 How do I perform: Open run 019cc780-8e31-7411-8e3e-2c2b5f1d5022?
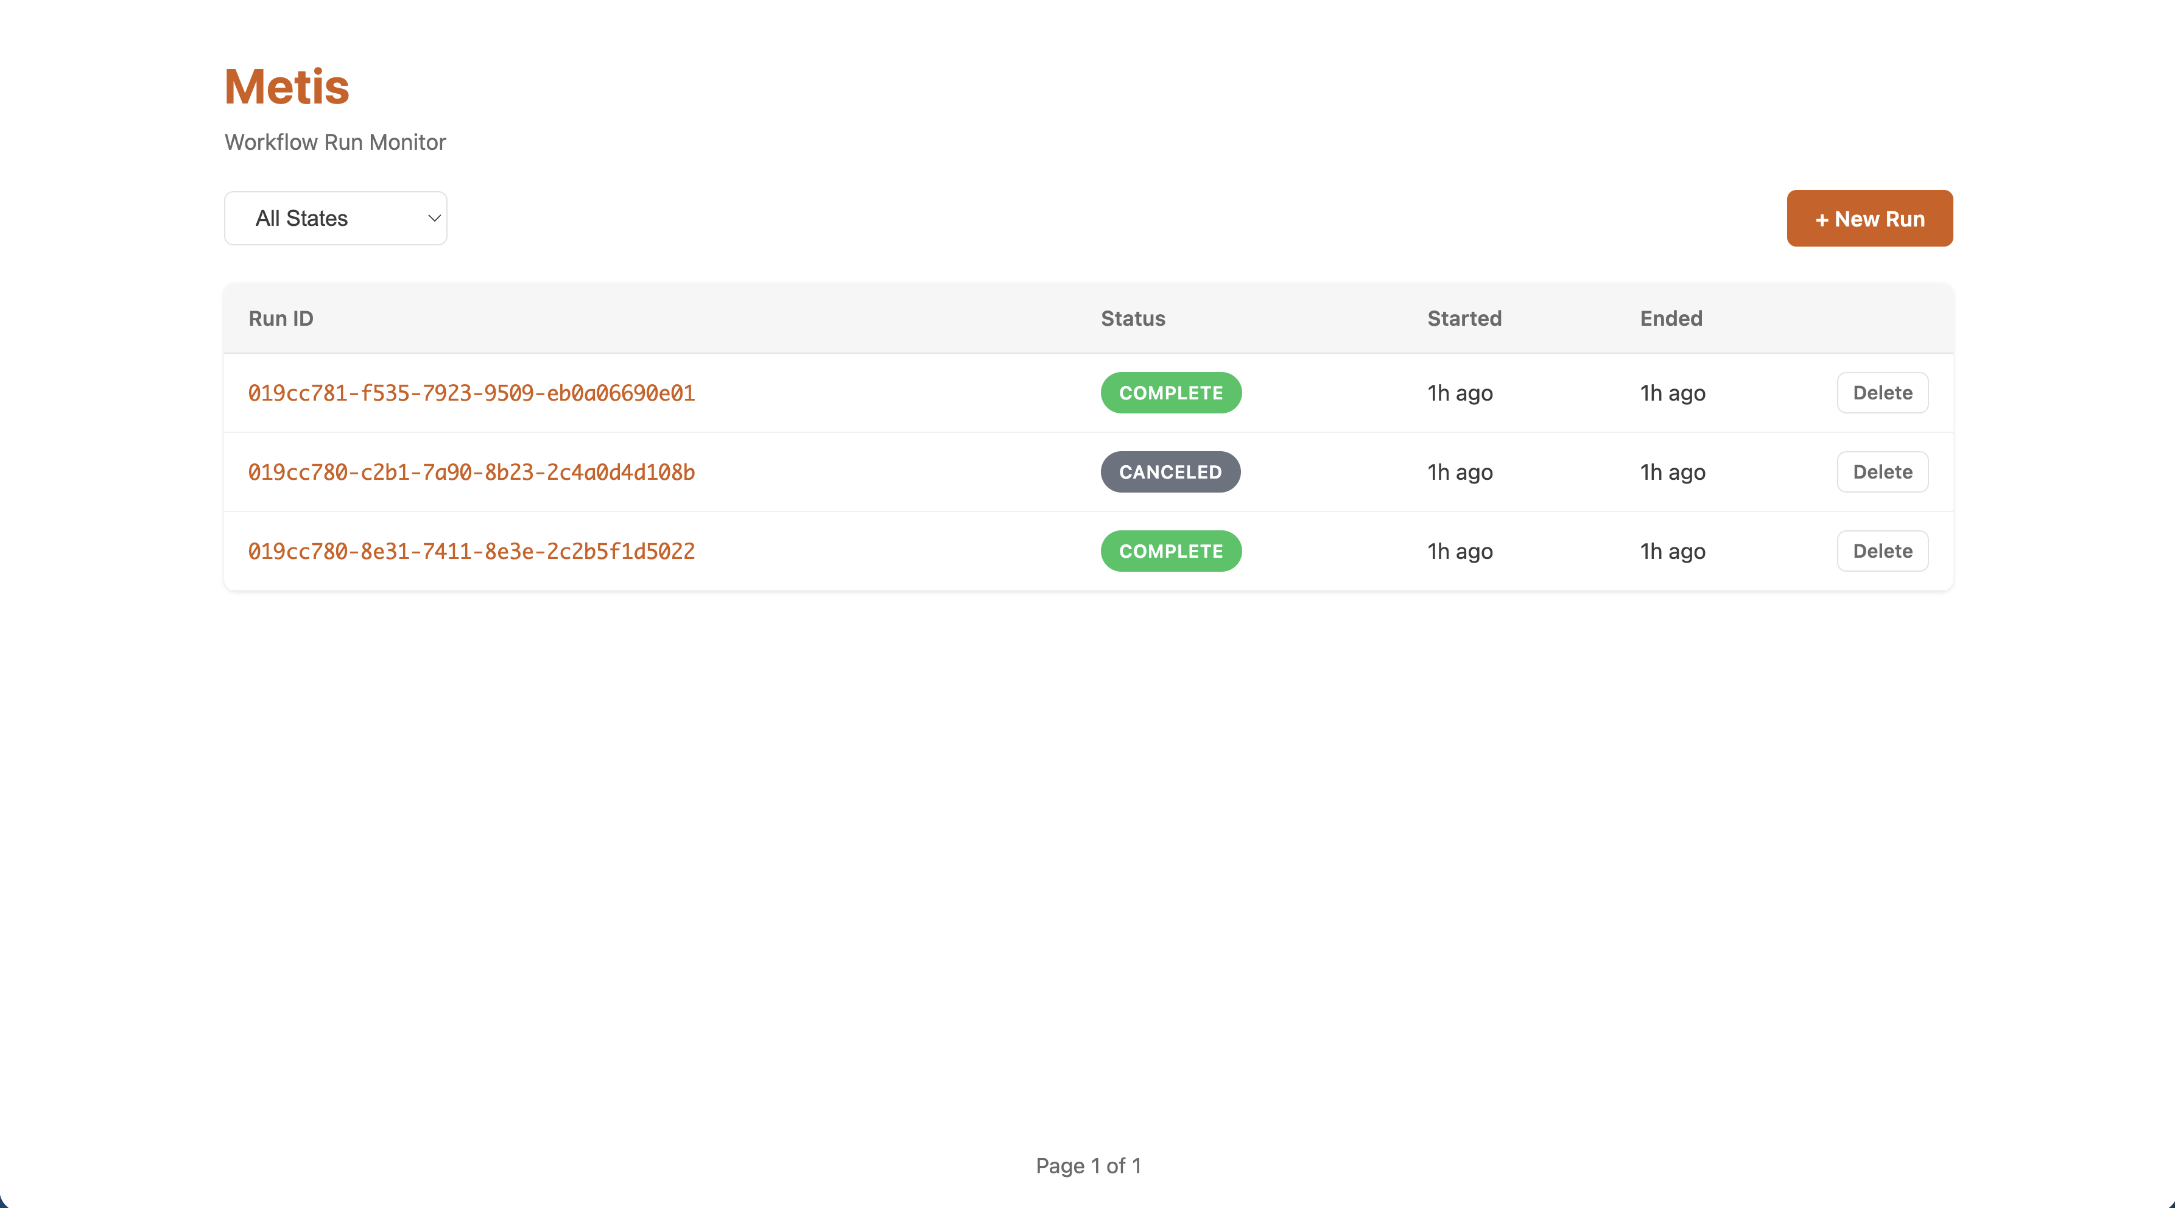click(x=471, y=552)
